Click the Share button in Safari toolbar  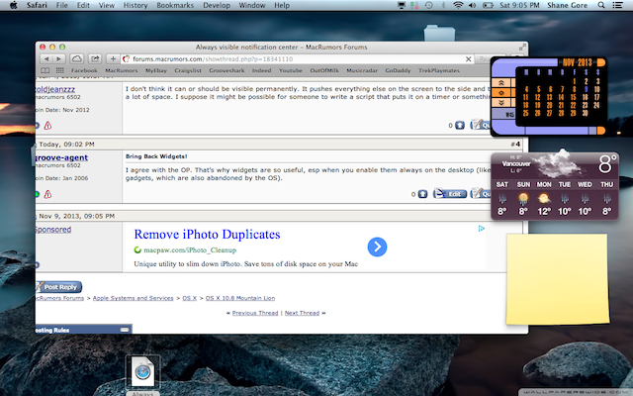coord(95,59)
